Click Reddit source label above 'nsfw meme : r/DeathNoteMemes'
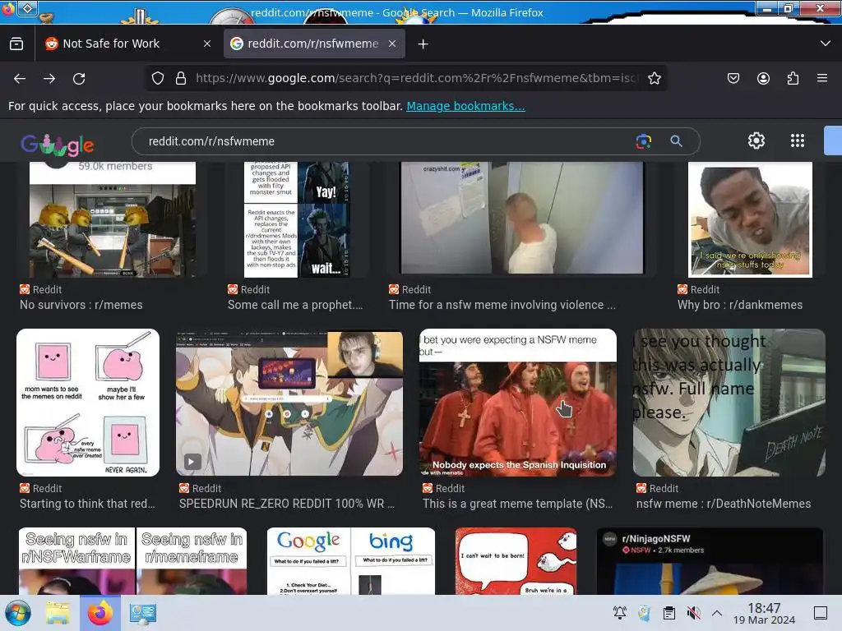The image size is (842, 631). click(657, 489)
